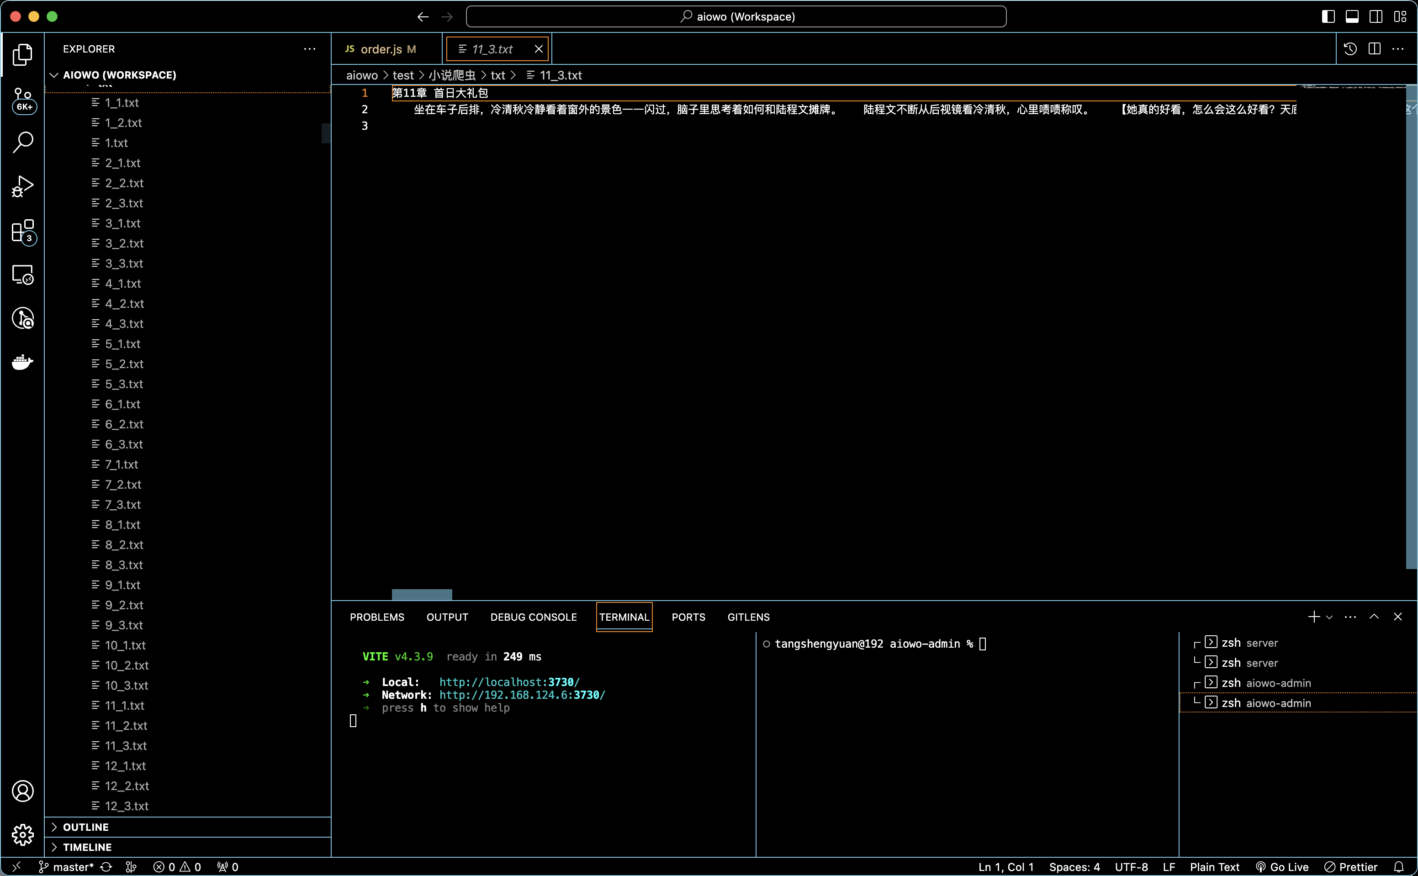1418x876 pixels.
Task: Open the new terminal launch profile dropdown
Action: (1329, 617)
